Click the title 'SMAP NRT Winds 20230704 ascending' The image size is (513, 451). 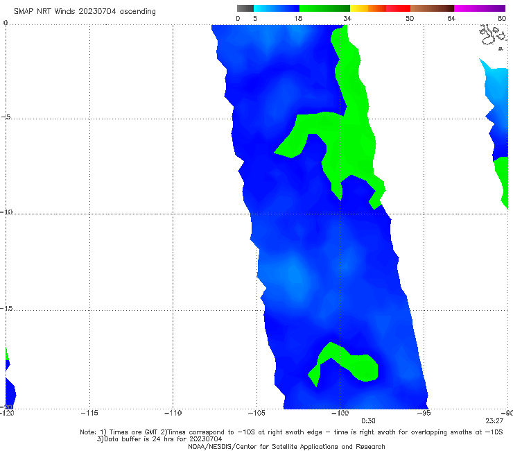[85, 11]
